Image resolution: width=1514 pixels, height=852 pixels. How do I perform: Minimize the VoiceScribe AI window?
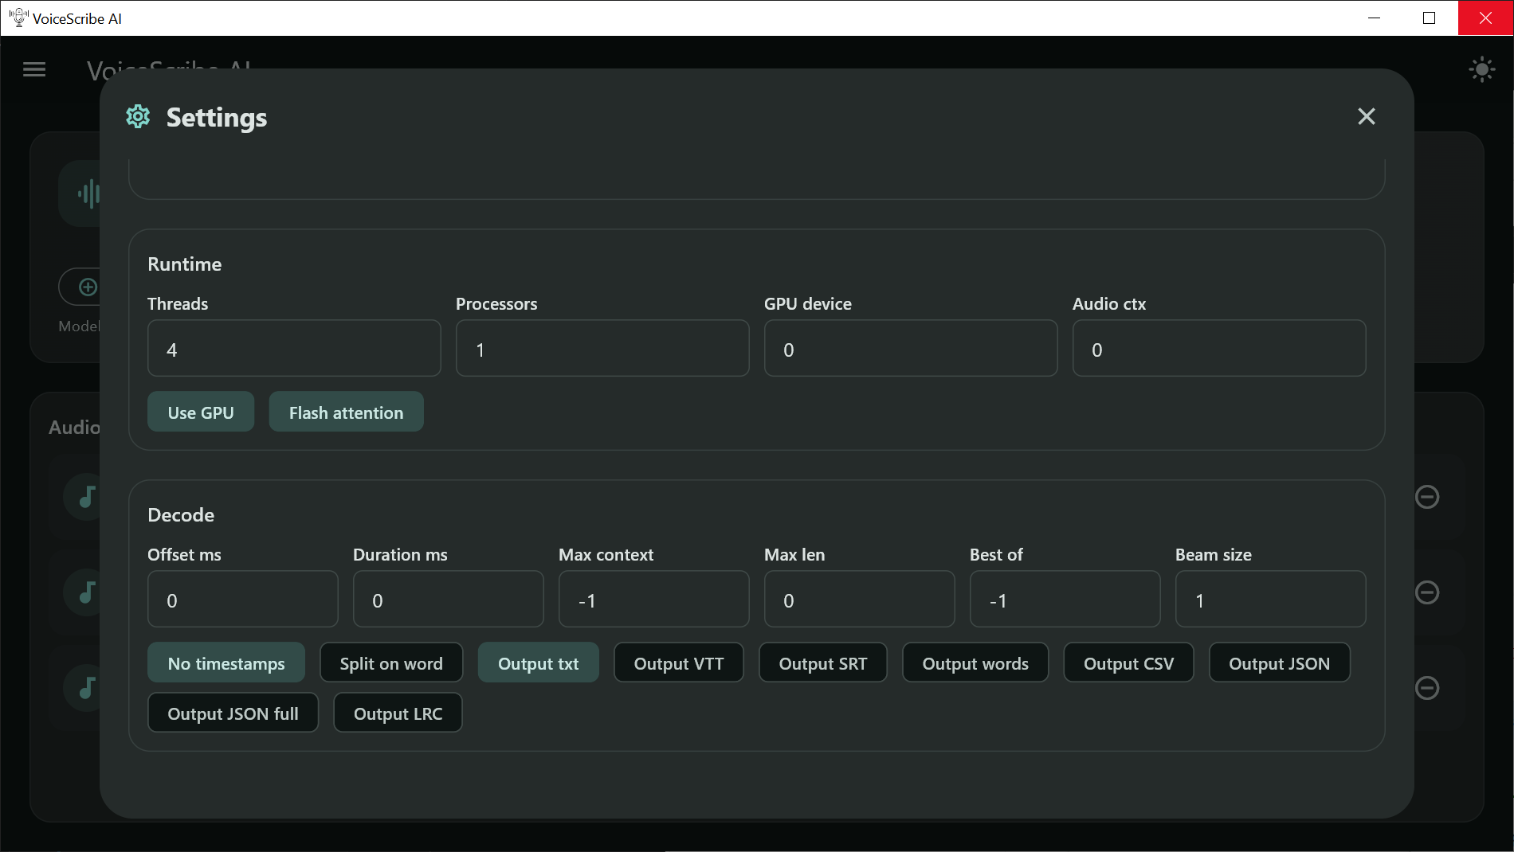[1374, 18]
